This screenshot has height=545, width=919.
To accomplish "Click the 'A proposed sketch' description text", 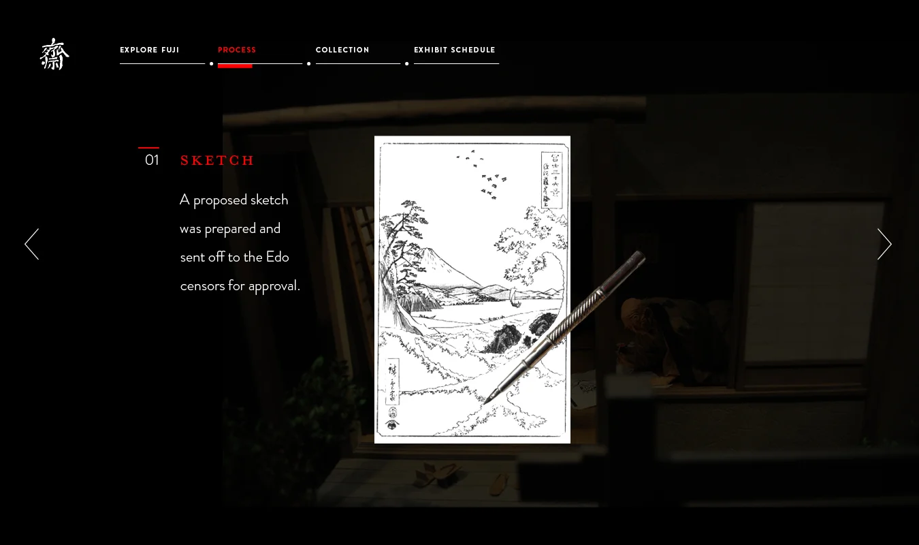I will click(x=240, y=243).
